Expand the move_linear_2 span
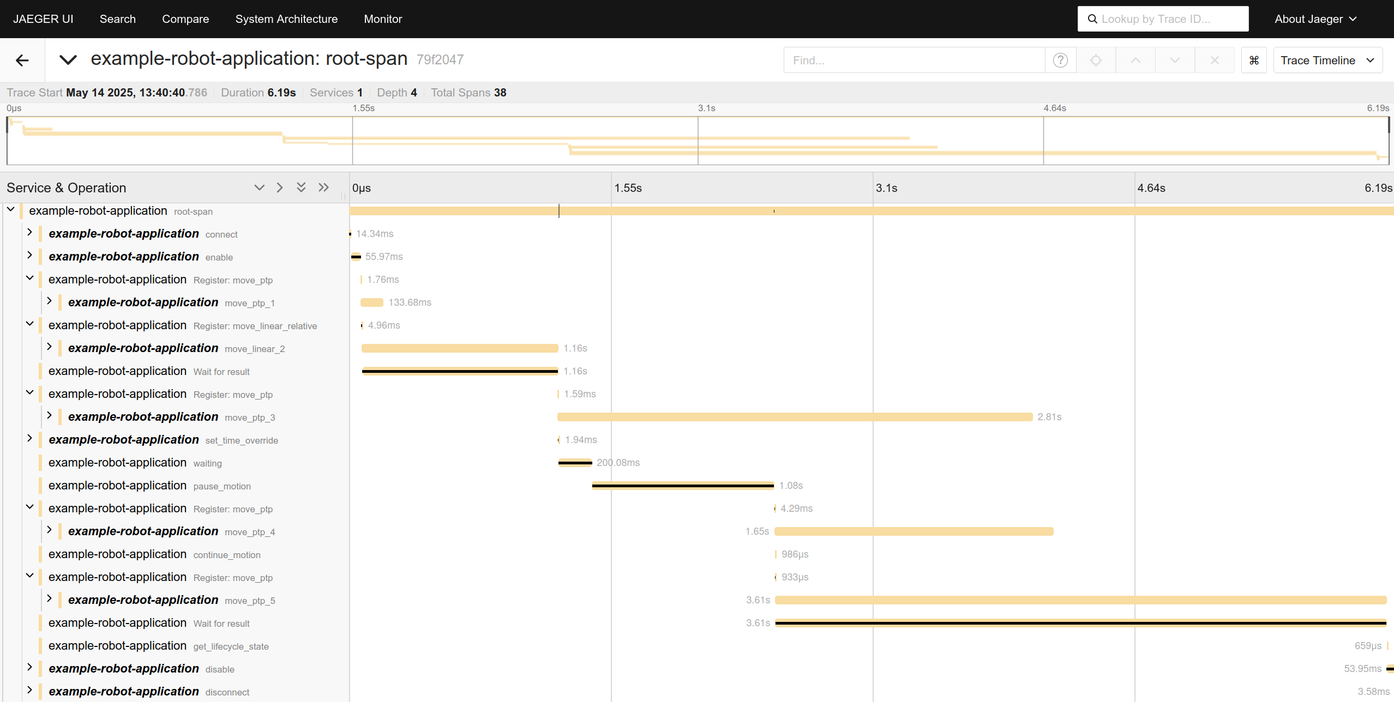Image resolution: width=1394 pixels, height=702 pixels. point(49,347)
